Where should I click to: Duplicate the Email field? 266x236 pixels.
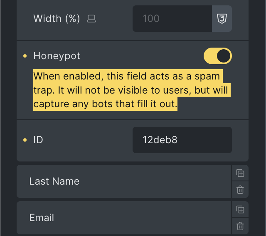pyautogui.click(x=240, y=210)
